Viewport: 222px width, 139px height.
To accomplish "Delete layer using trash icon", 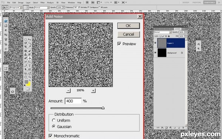I will coord(183,128).
